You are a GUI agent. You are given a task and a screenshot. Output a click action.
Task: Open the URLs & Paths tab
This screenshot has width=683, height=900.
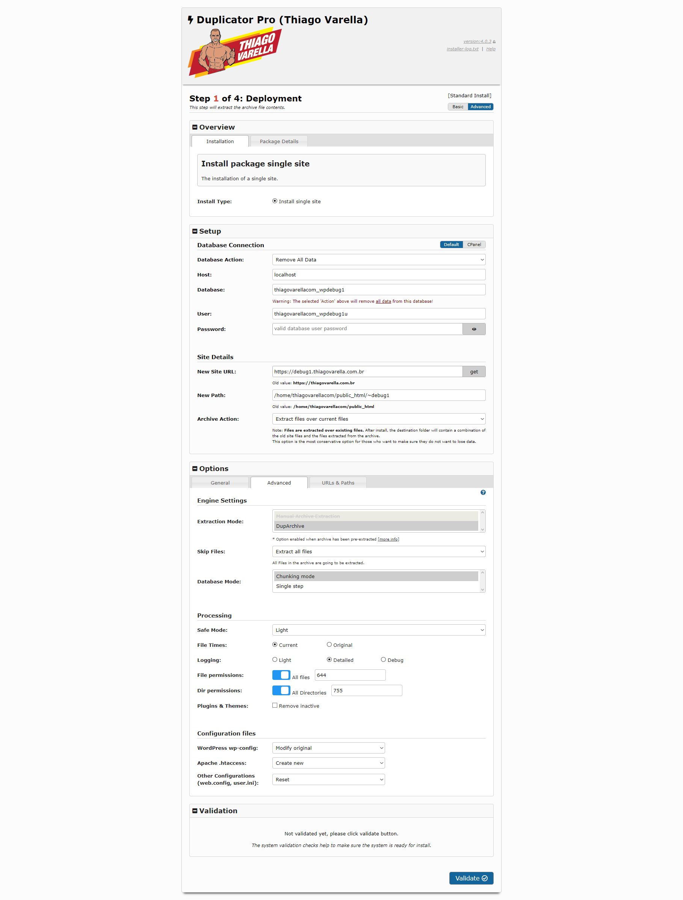[338, 483]
